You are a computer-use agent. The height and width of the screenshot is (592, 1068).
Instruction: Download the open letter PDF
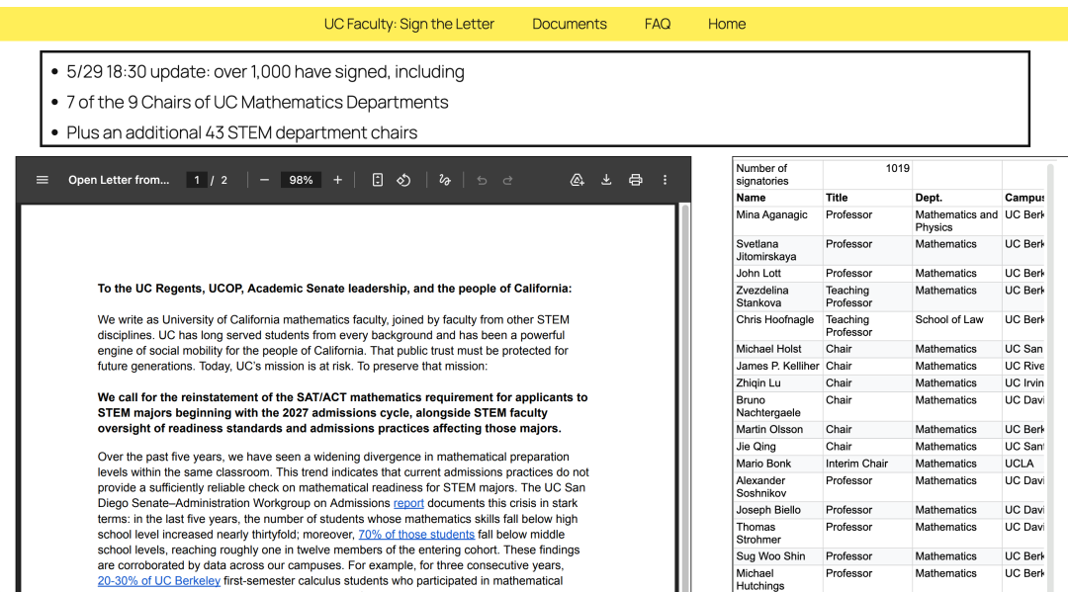pyautogui.click(x=606, y=180)
